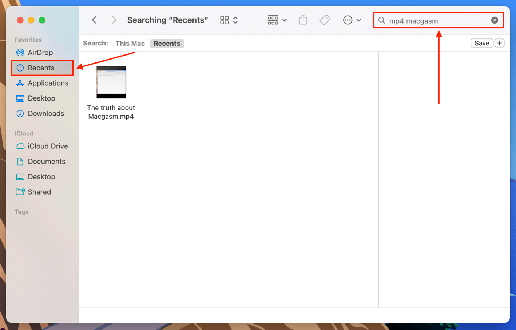516x330 pixels.
Task: Set search scope to Recents
Action: tap(167, 43)
